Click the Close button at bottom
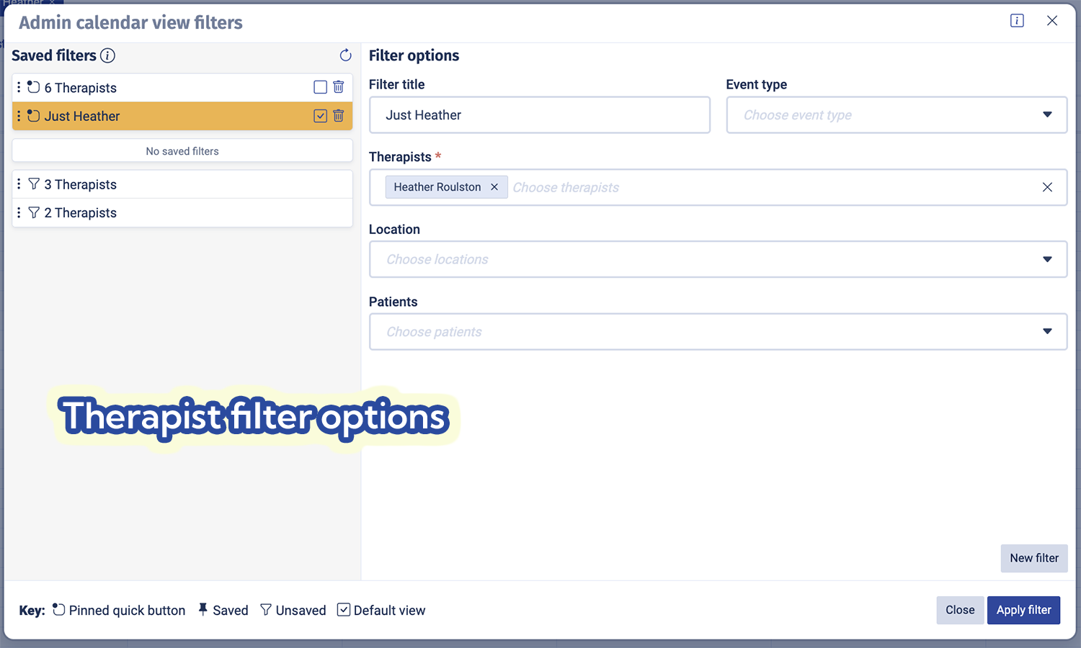 click(959, 610)
